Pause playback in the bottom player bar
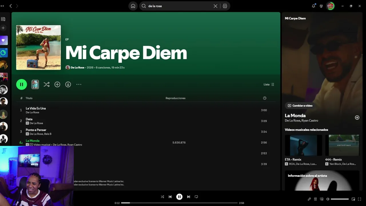 pos(179,197)
